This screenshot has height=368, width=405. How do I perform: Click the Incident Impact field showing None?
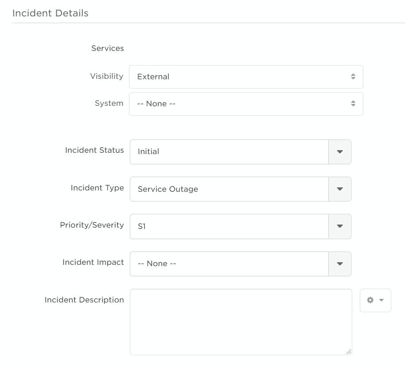click(229, 264)
